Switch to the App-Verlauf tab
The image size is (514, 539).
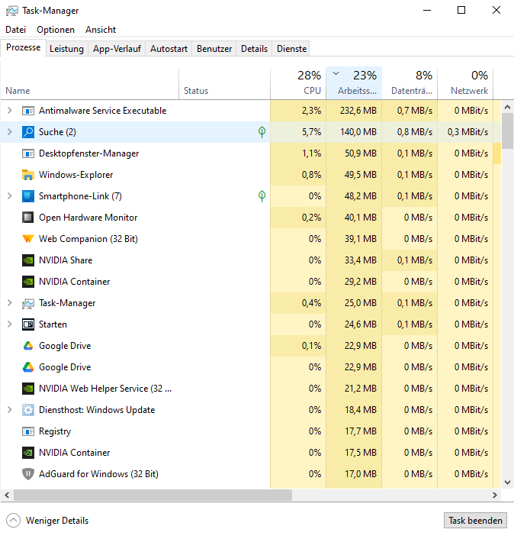[117, 49]
